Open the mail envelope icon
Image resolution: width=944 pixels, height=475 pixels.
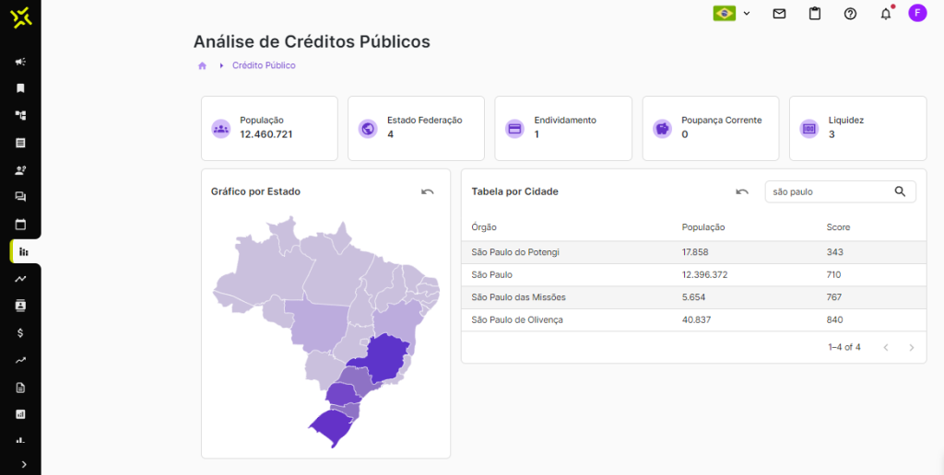pyautogui.click(x=779, y=14)
